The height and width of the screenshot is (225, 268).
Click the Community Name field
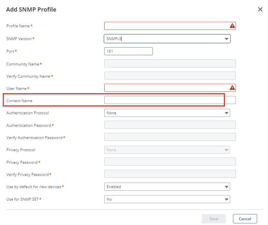point(170,64)
